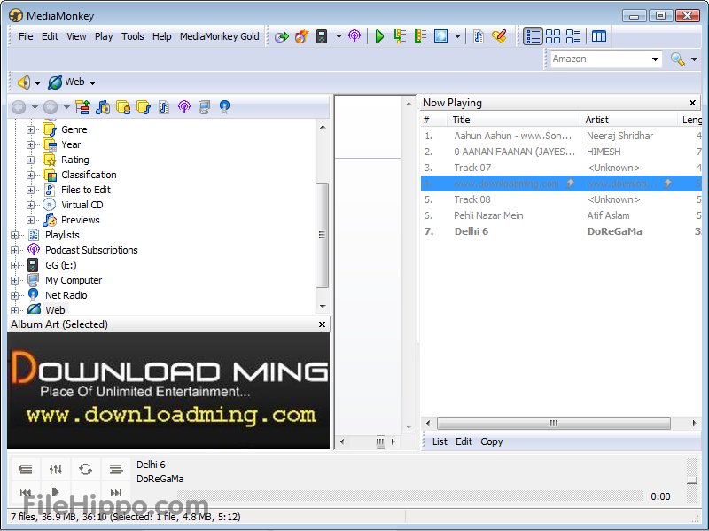Click the horizontal scrollbar under Now Playing list
This screenshot has height=531, width=709.
[x=554, y=423]
